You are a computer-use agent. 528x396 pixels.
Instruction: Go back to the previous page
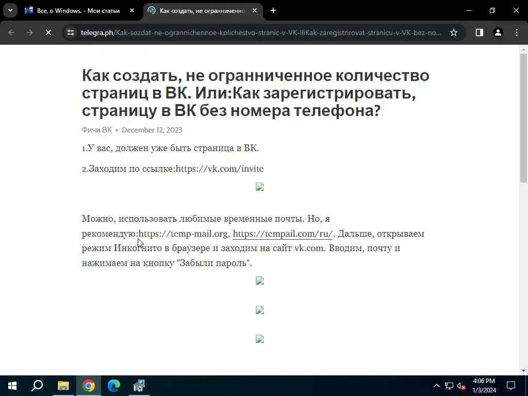11,32
